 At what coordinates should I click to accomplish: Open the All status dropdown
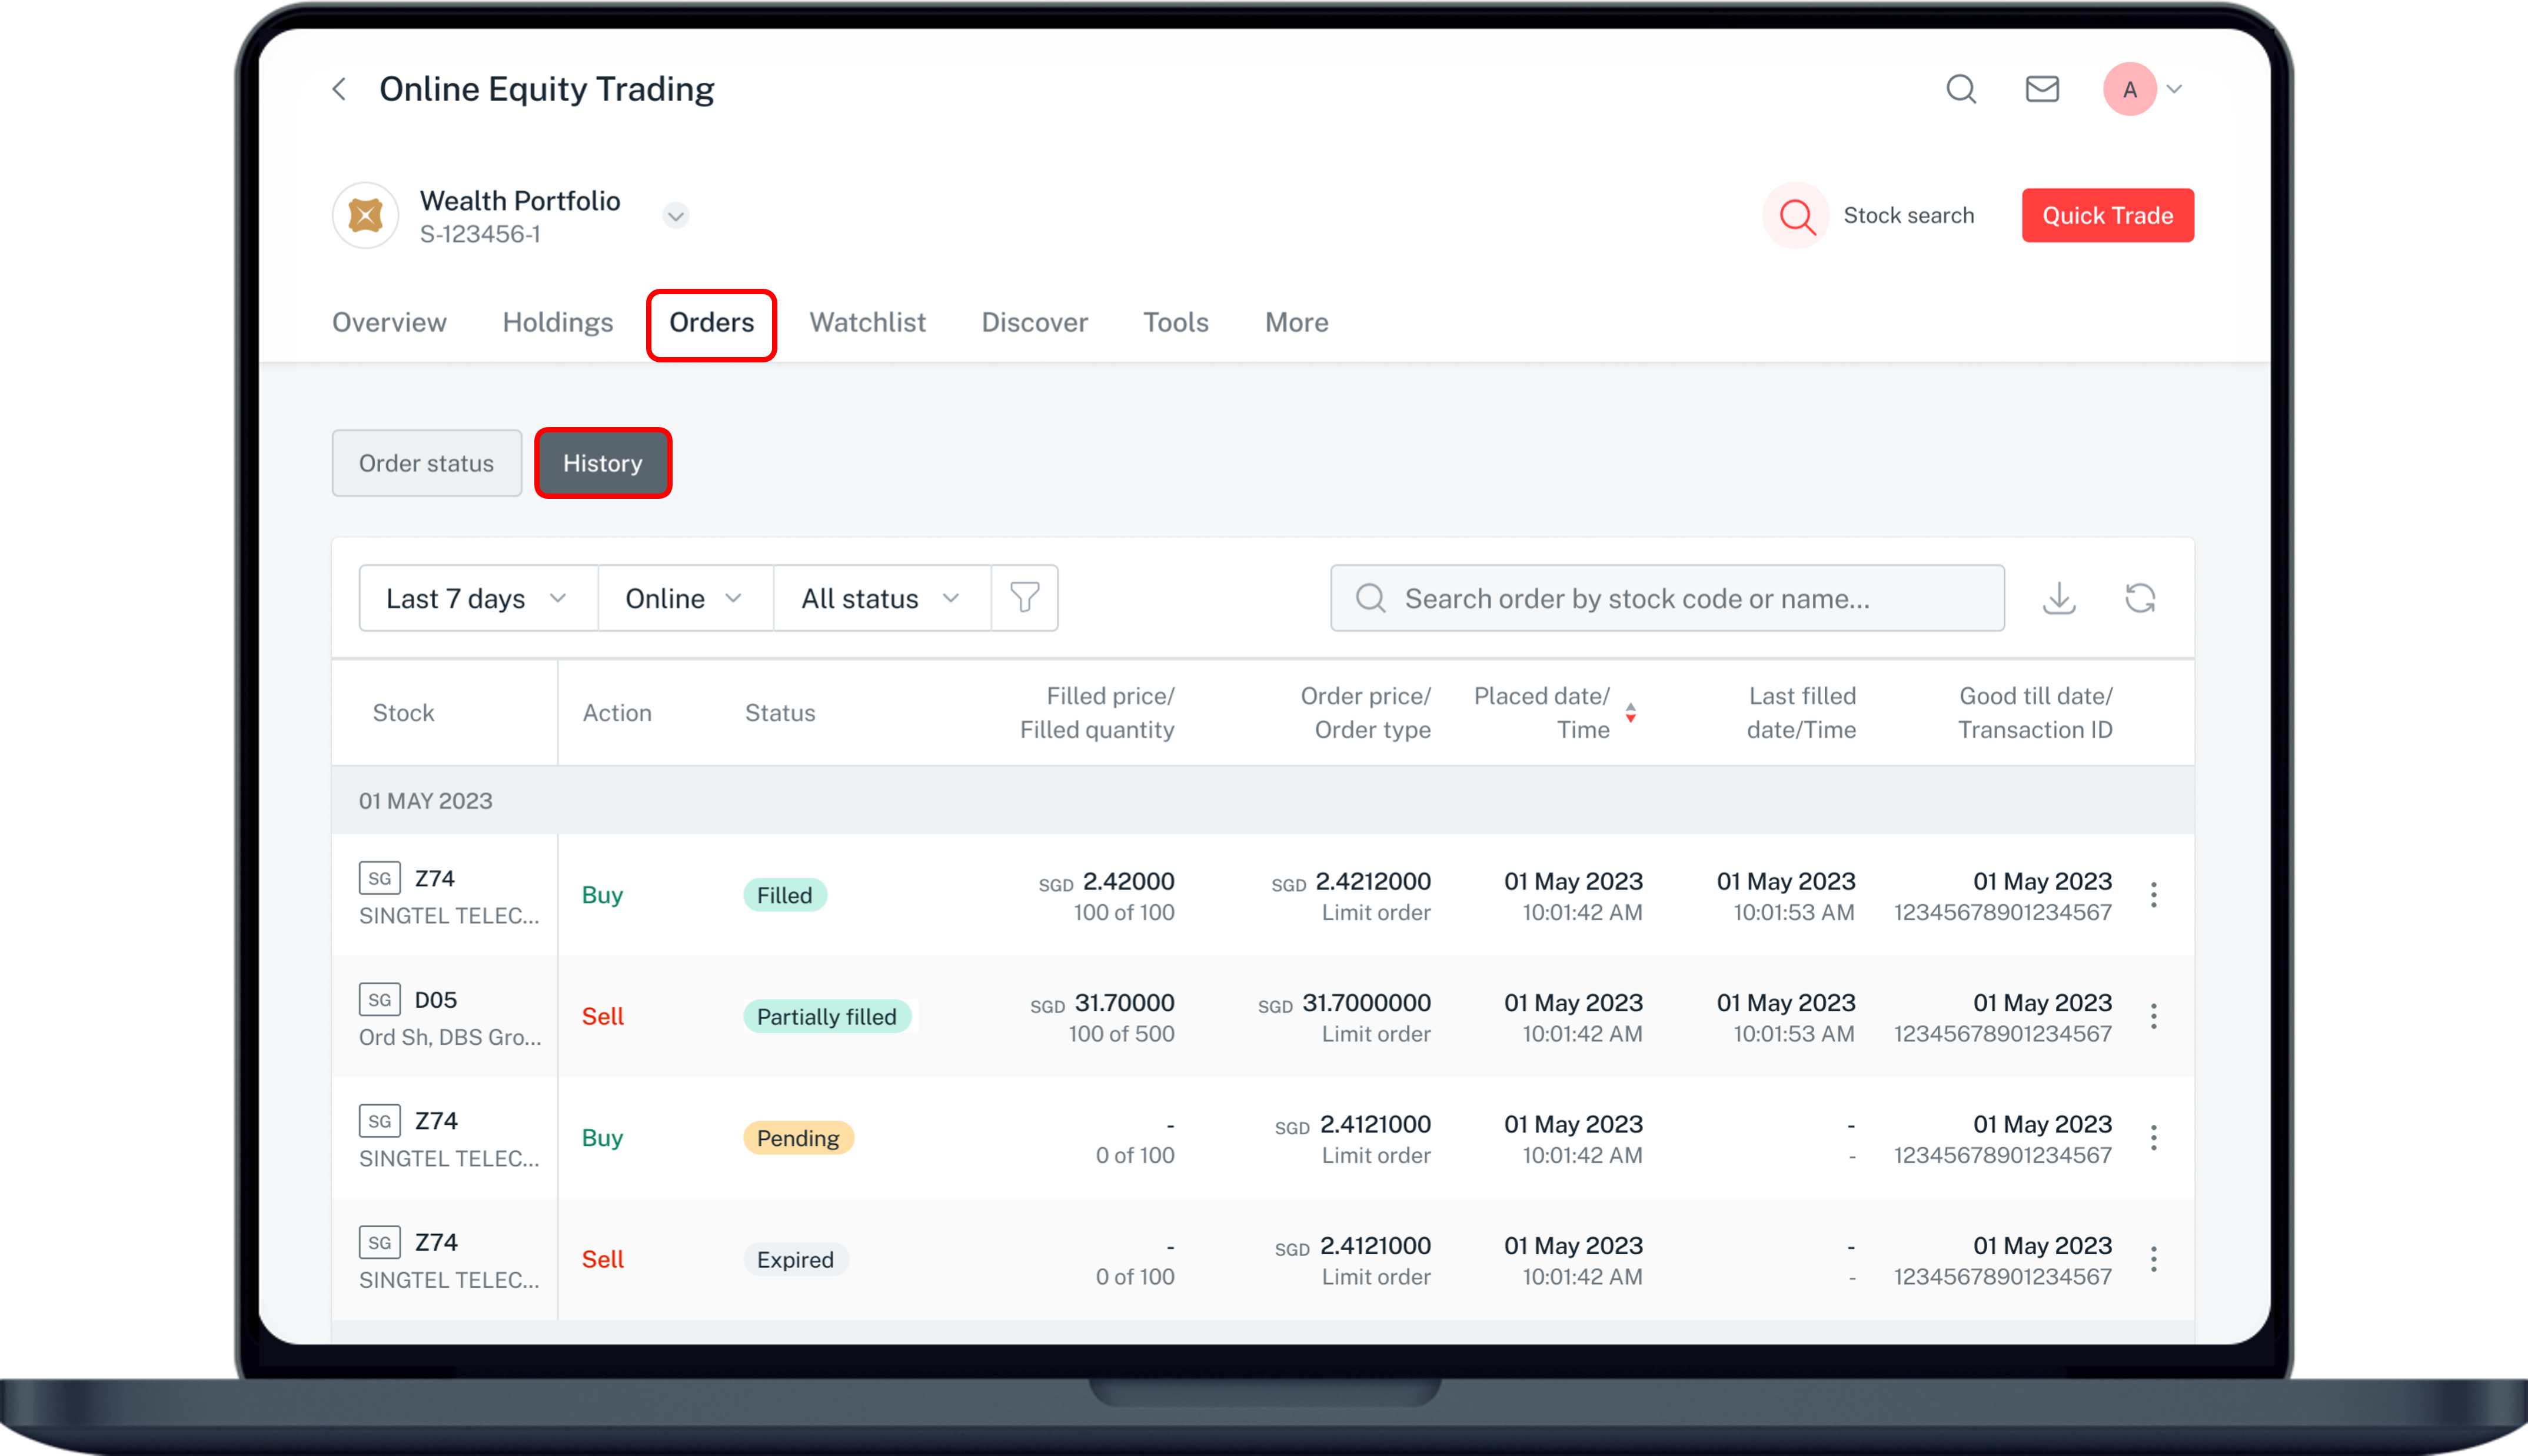[880, 598]
